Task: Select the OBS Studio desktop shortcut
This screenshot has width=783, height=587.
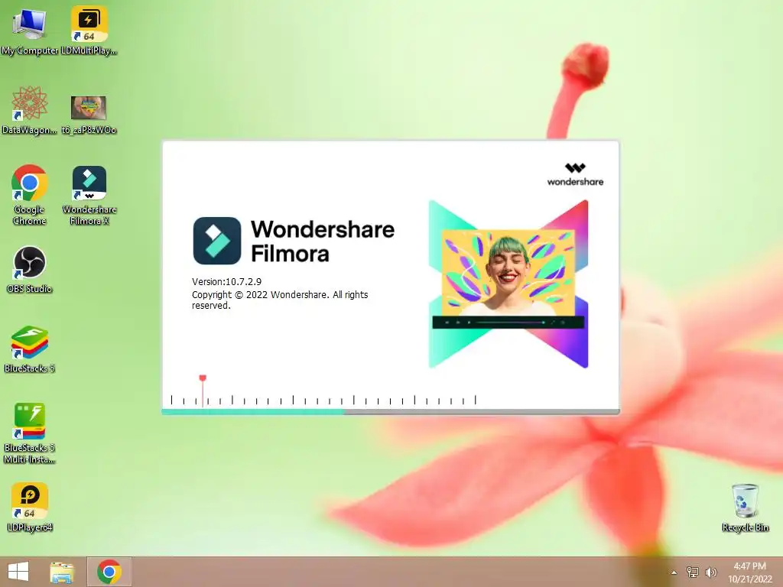Action: [x=30, y=270]
